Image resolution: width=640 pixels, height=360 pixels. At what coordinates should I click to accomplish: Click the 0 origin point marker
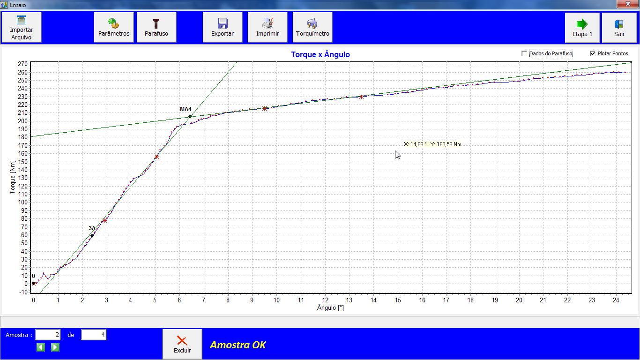point(33,283)
